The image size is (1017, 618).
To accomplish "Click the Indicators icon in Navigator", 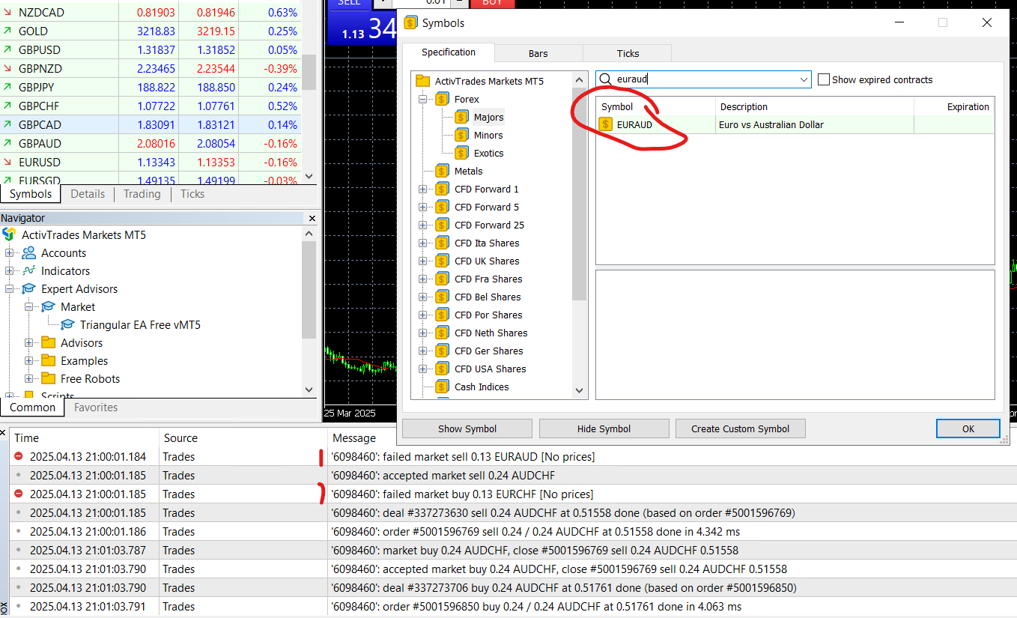I will coord(27,270).
